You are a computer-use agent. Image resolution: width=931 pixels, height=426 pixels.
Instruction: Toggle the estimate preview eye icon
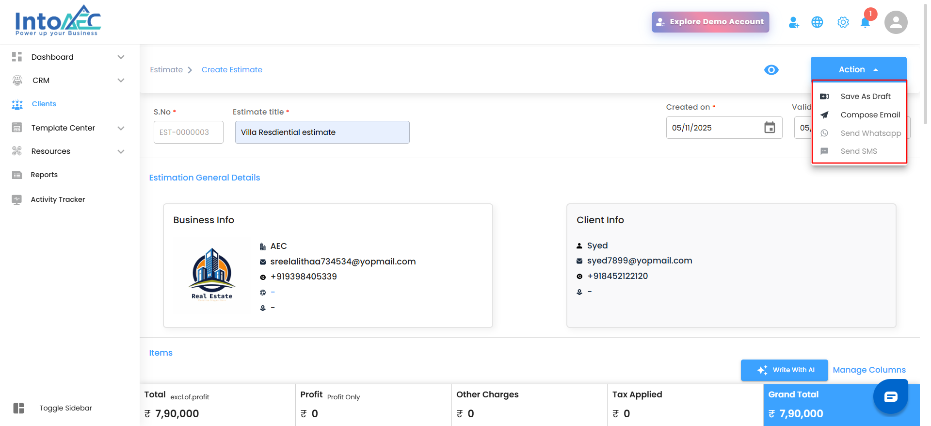771,70
